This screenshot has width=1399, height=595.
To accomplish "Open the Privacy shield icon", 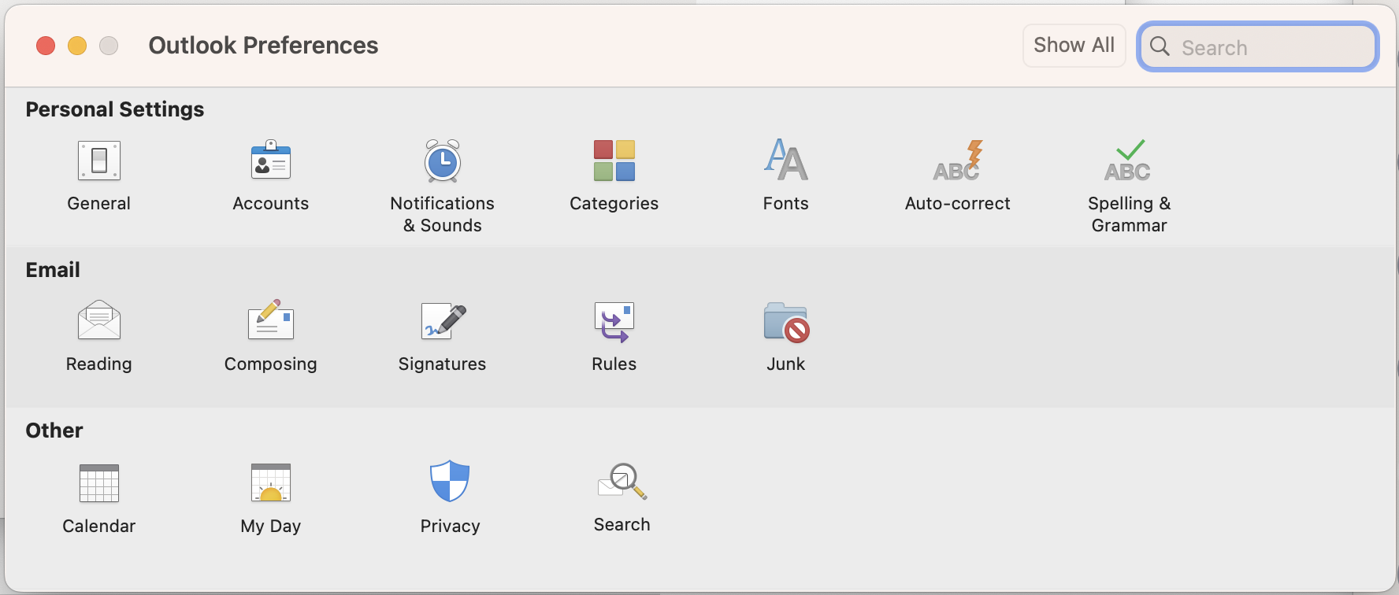I will pos(450,481).
